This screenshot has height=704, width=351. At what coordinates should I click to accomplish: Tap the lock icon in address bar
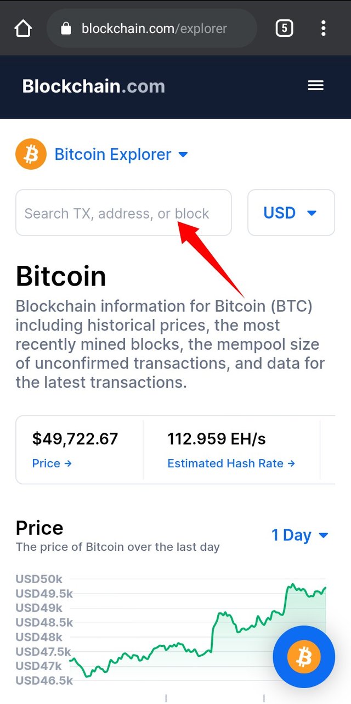click(66, 29)
